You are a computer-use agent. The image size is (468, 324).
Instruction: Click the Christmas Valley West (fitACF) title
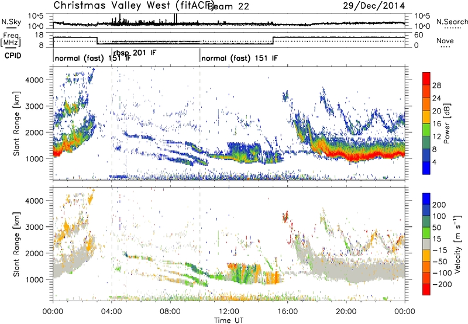133,6
